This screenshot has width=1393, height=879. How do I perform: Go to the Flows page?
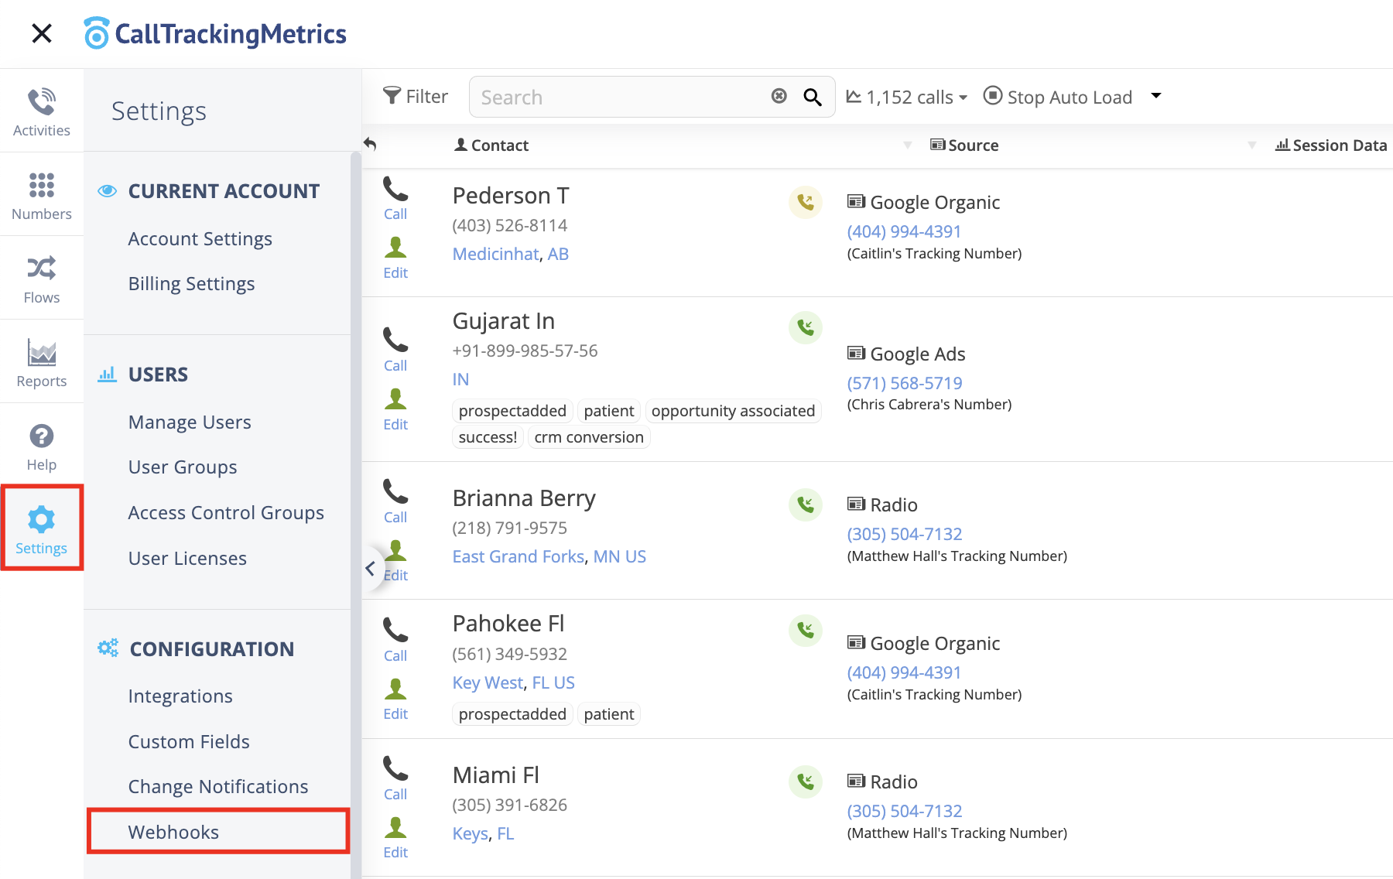[42, 279]
